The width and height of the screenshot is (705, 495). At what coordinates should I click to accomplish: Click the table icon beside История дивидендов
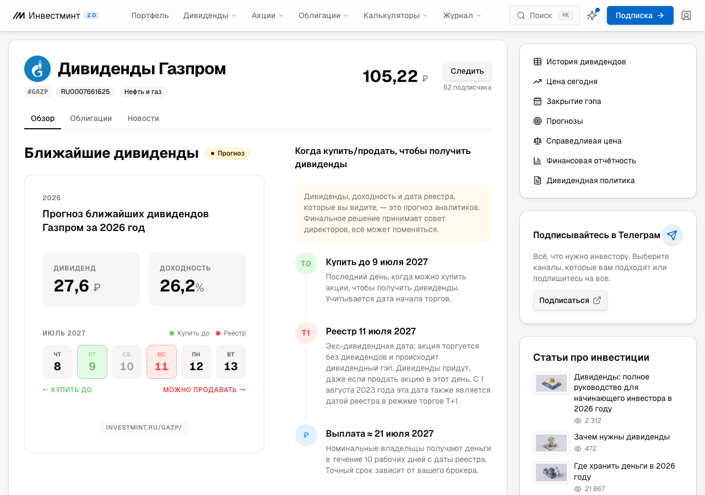tap(538, 62)
